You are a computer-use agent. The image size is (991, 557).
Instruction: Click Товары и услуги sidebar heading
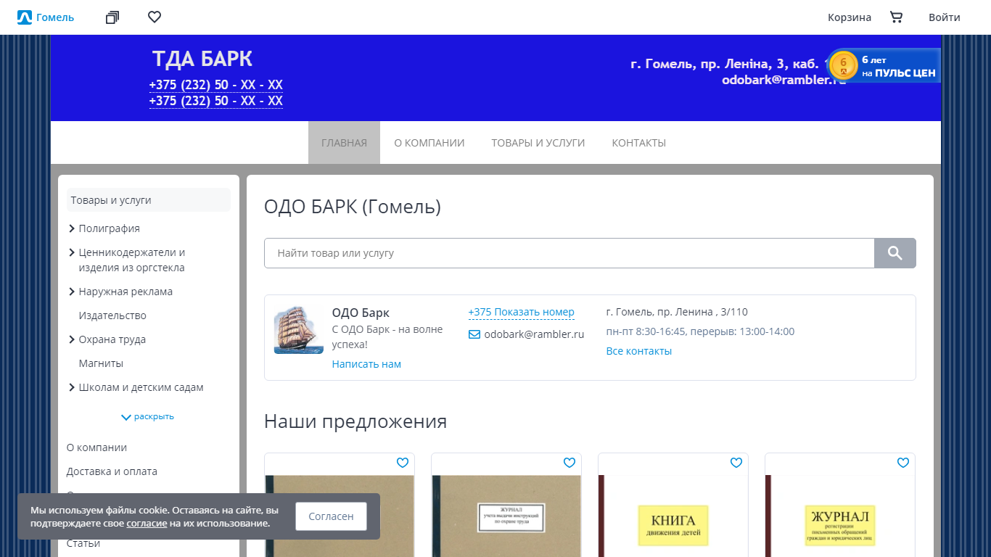coord(149,200)
